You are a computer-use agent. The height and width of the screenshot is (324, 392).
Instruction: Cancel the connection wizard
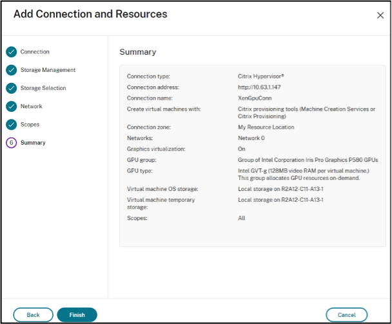(346, 315)
